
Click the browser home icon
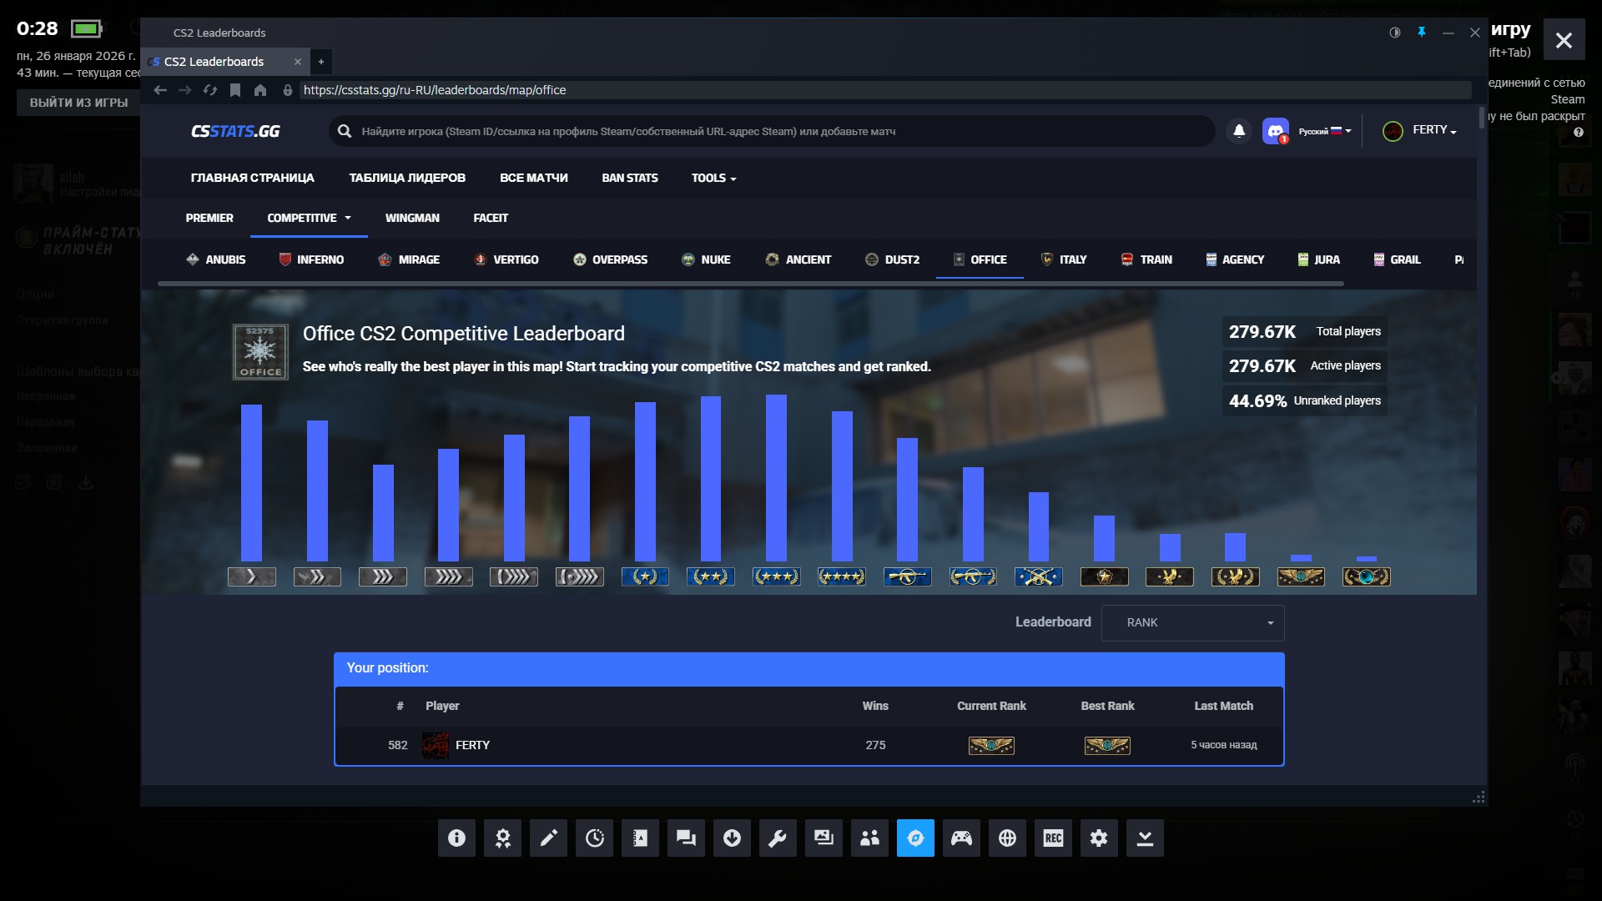coord(260,90)
